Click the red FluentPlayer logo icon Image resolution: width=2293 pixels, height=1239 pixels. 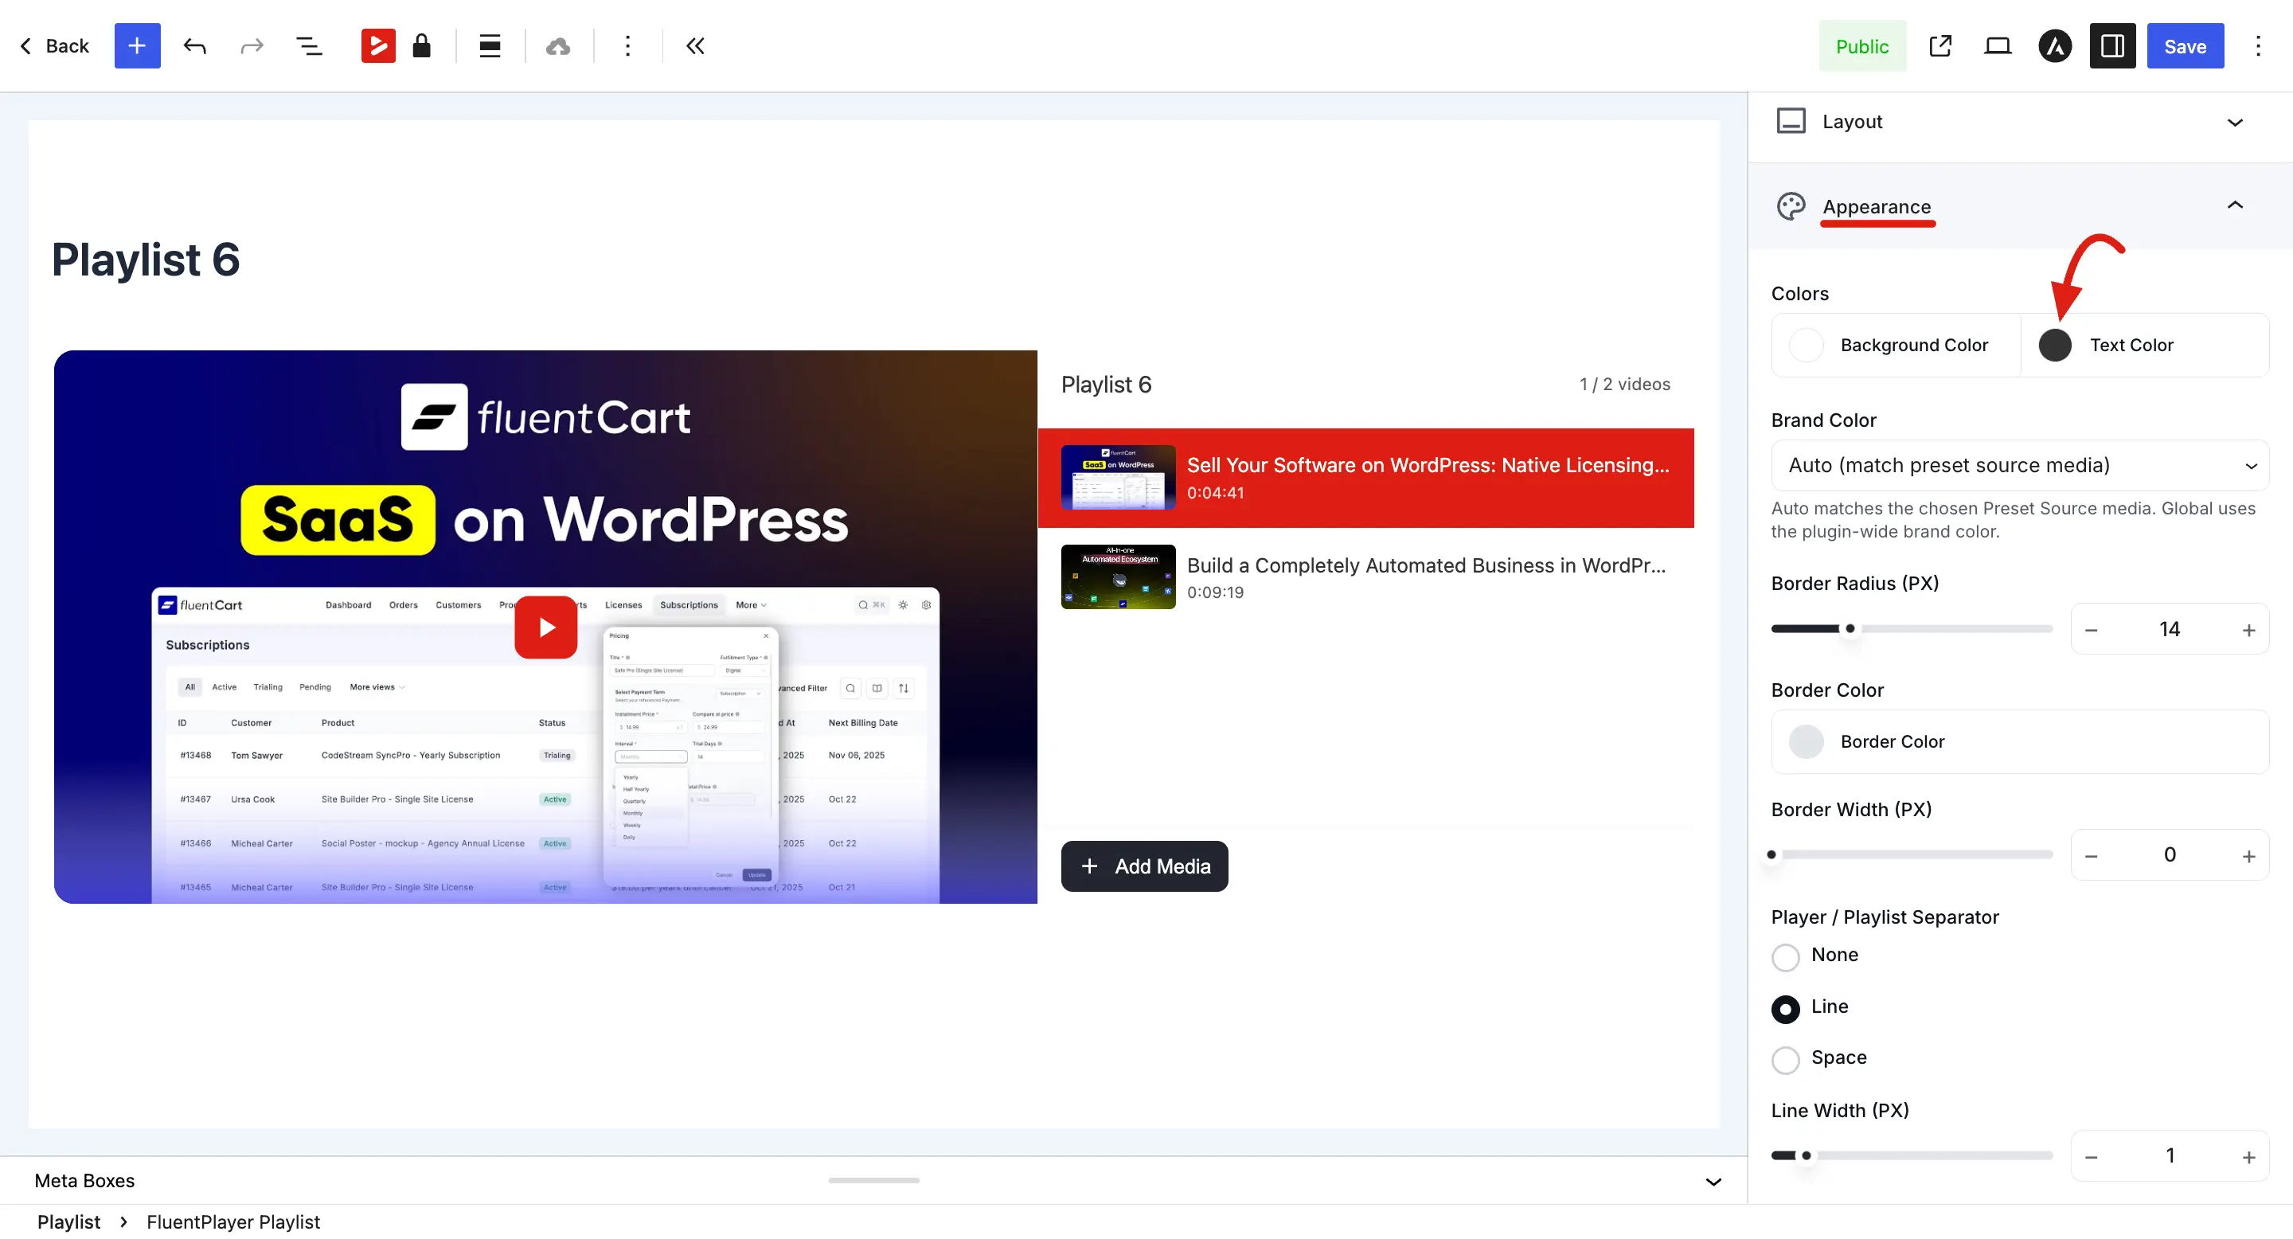pyautogui.click(x=378, y=45)
